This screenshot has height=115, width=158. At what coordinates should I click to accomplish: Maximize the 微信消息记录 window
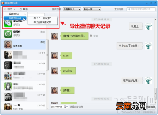pyautogui.click(x=151, y=3)
